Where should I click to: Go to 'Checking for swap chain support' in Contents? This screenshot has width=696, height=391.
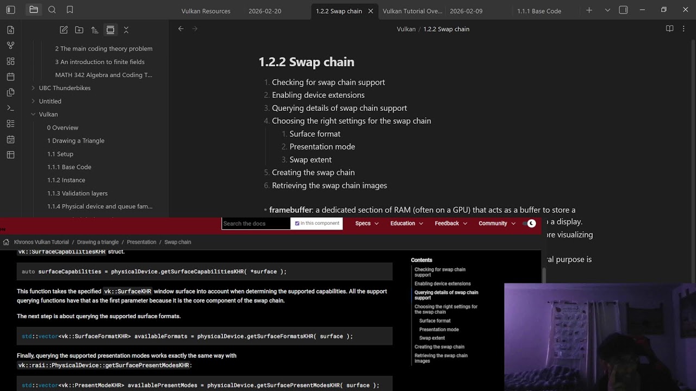(x=440, y=272)
